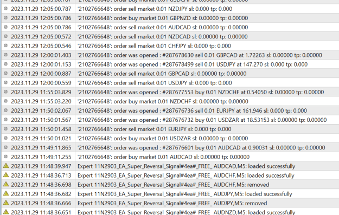Click the info icon on the USDZAR buy market row
The image size is (339, 215).
pos(6,138)
